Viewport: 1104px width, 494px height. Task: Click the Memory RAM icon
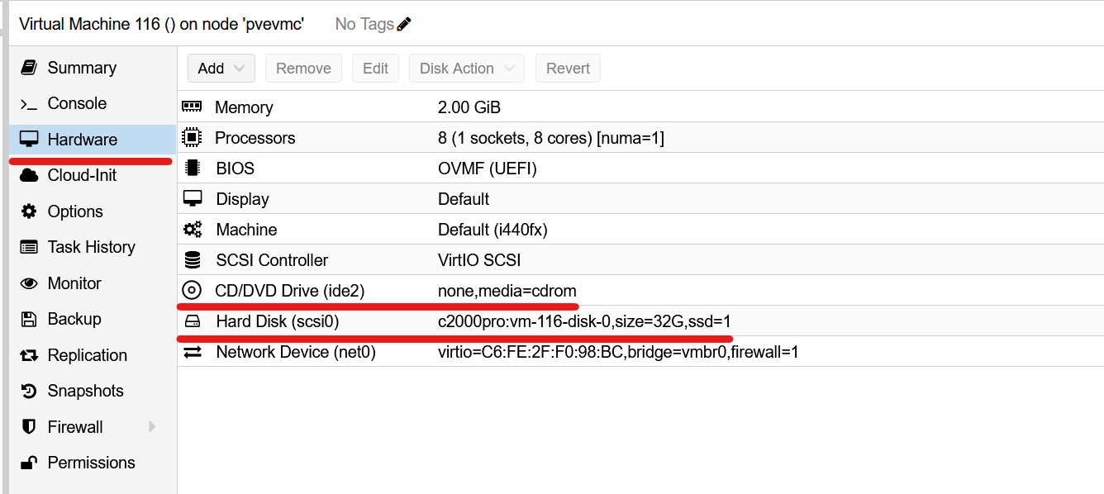[x=192, y=107]
